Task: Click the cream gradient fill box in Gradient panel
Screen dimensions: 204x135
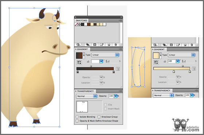Action: pos(156,55)
